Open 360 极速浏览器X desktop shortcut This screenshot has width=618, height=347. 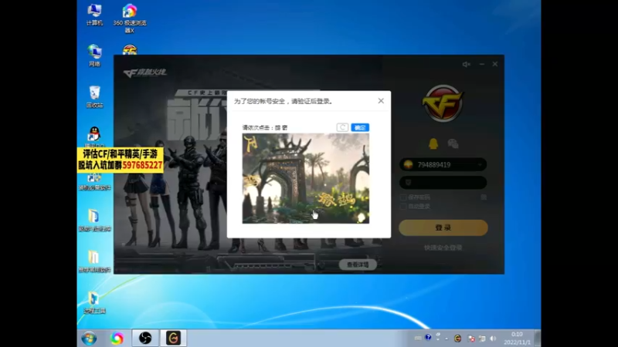(x=130, y=19)
